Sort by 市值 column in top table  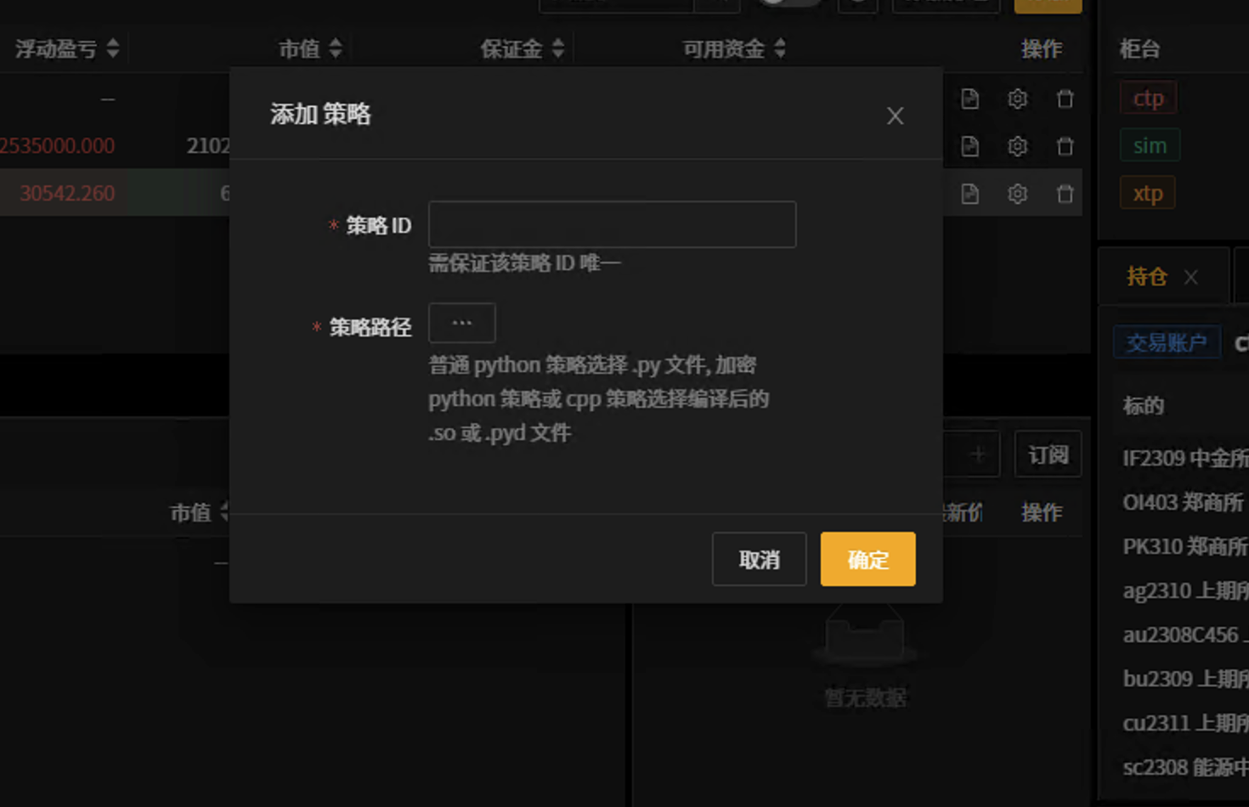tap(336, 48)
